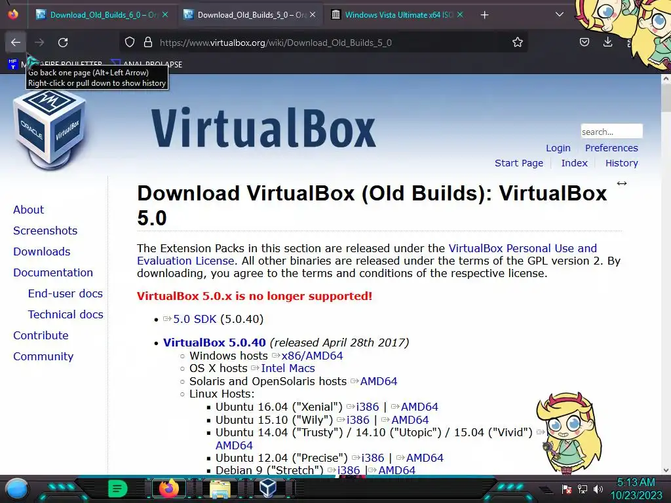
Task: Open the Login link
Action: click(558, 148)
